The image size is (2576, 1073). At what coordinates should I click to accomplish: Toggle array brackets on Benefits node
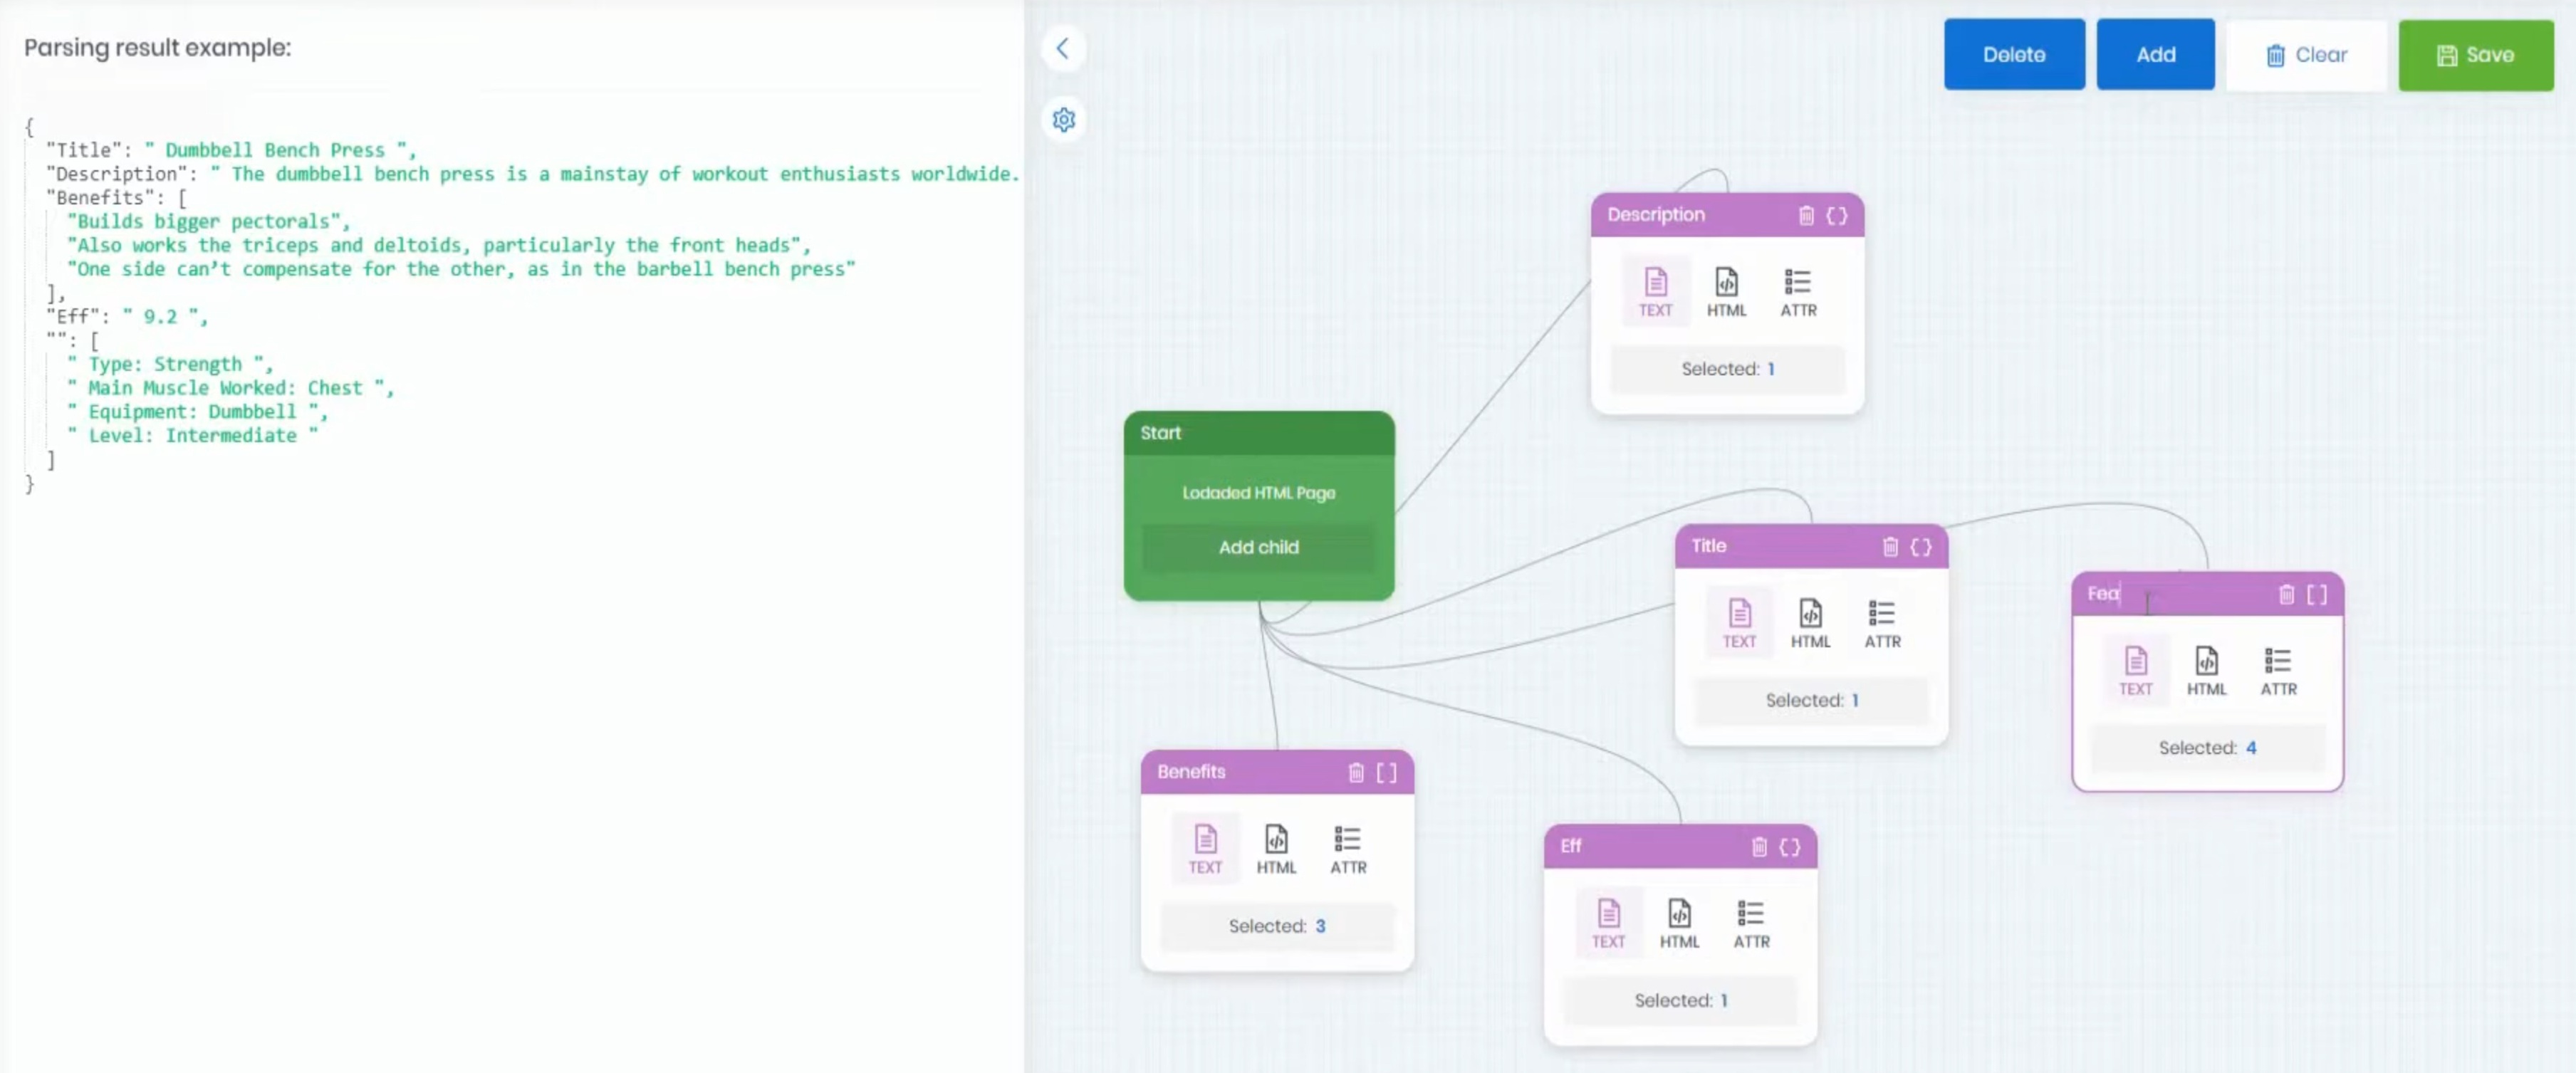point(1386,772)
